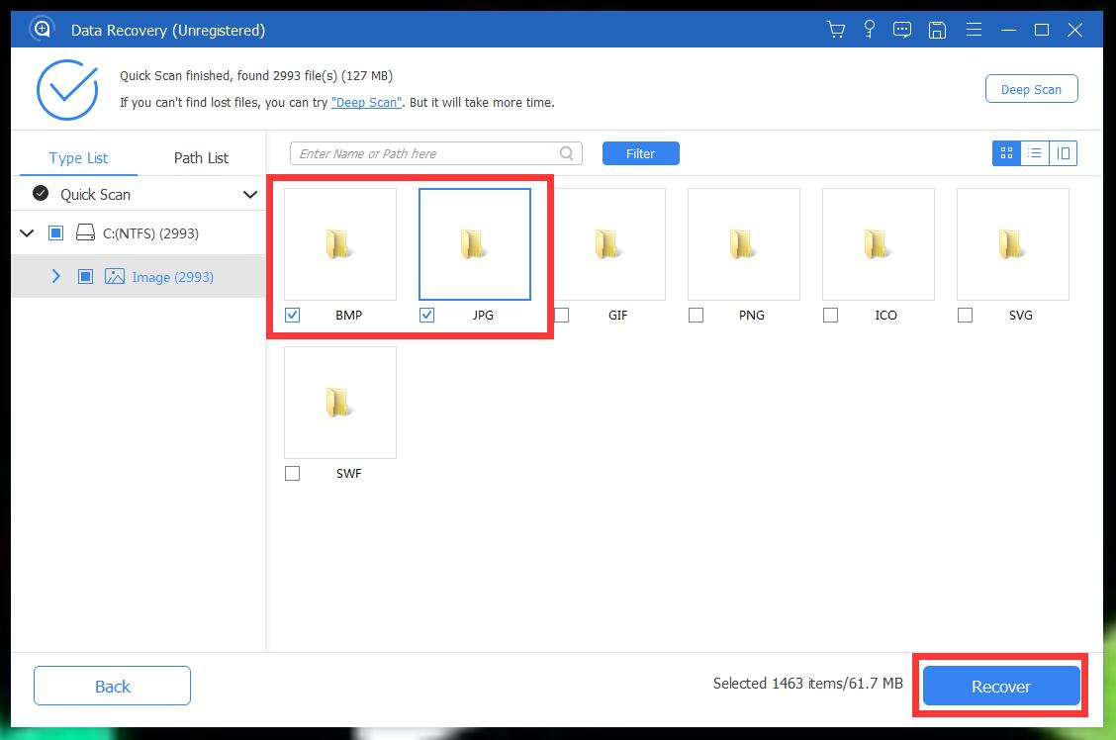Click the scan finished checkmark icon
Viewport: 1116px width, 740px height.
pyautogui.click(x=67, y=90)
